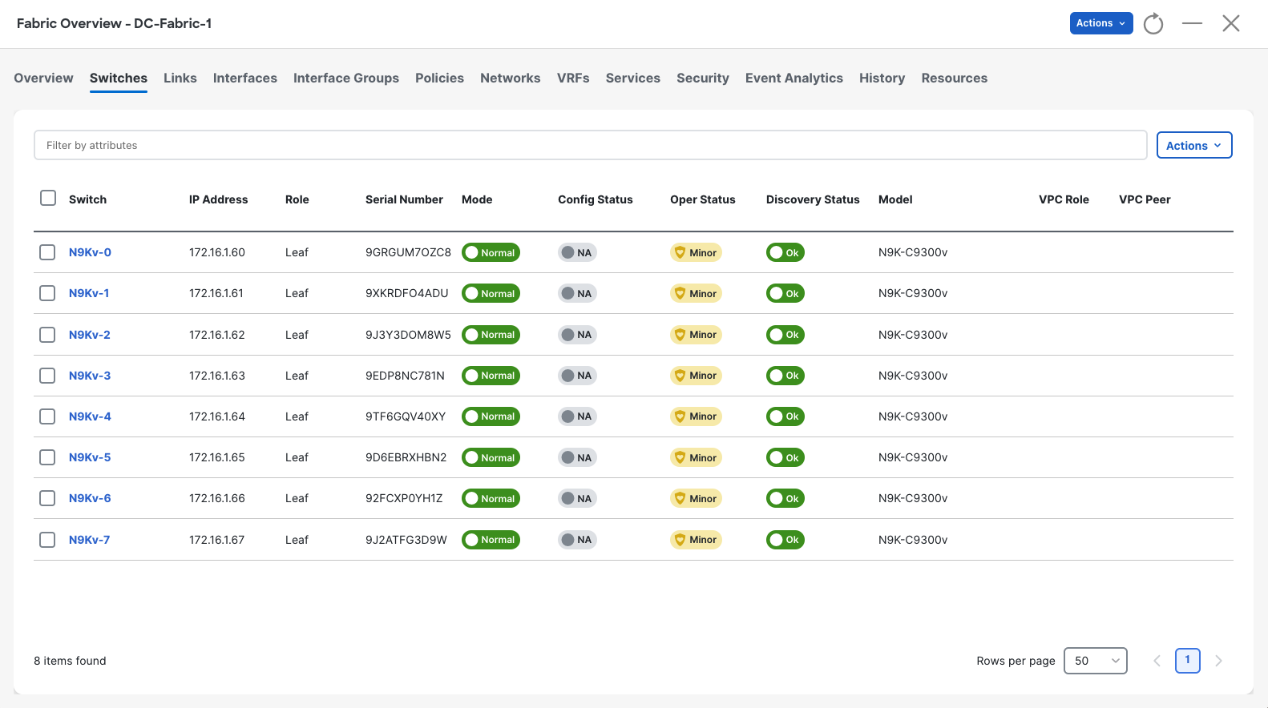Viewport: 1268px width, 708px height.
Task: Open the N9Kv-3 switch link
Action: 90,376
